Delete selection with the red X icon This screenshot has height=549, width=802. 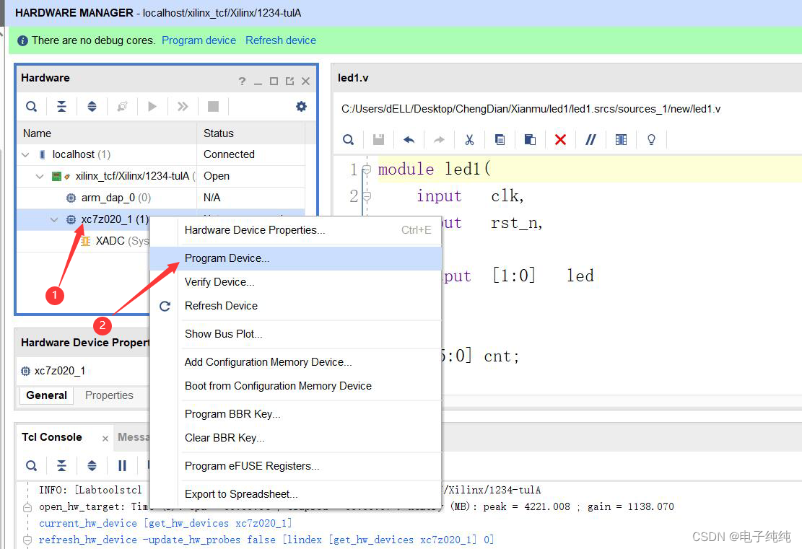[x=561, y=139]
